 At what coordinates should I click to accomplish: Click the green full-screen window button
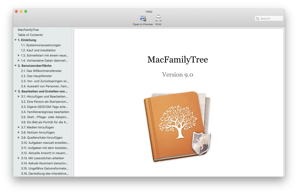tap(26, 12)
